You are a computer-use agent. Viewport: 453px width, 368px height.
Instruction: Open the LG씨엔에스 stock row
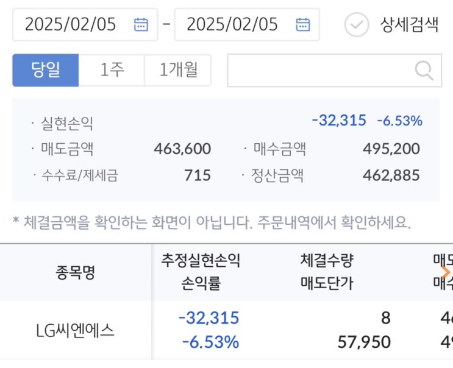tap(76, 330)
